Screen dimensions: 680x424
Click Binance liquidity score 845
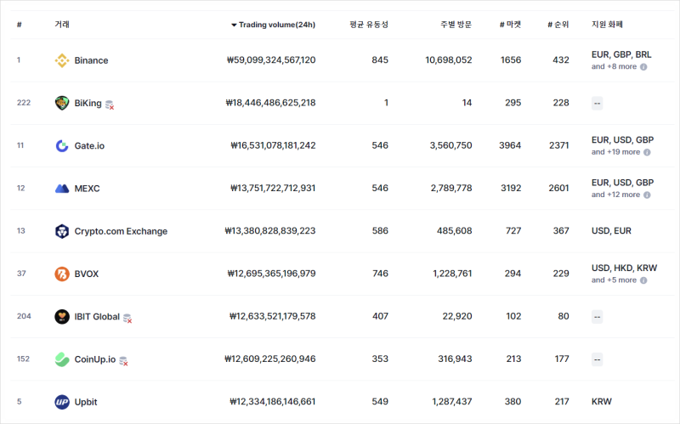(380, 59)
